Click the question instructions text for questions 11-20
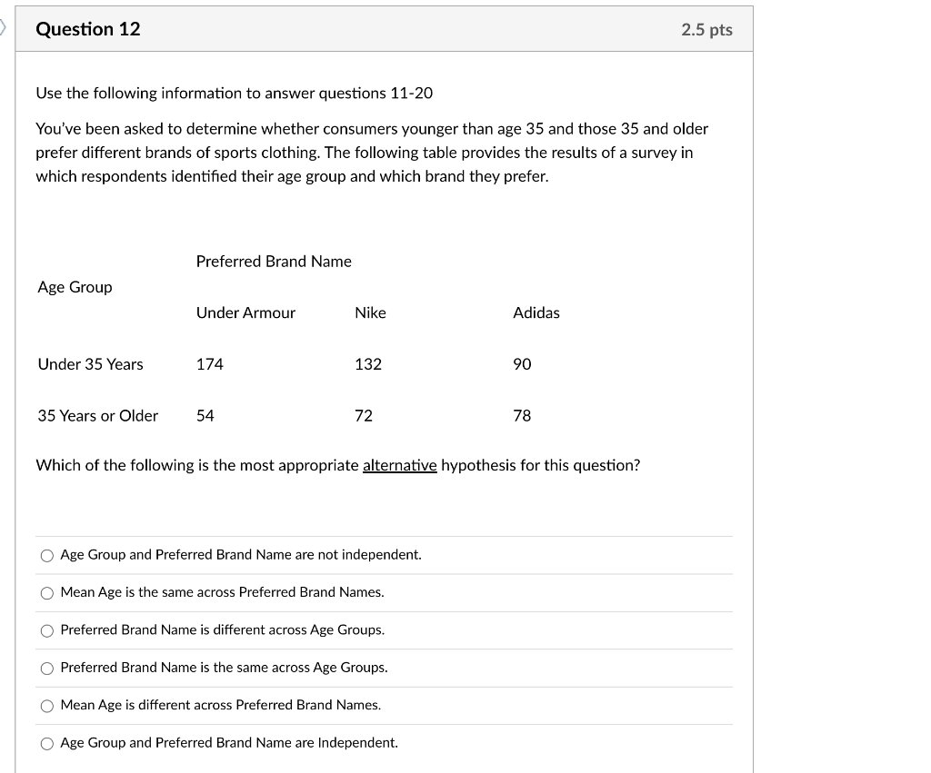The height and width of the screenshot is (773, 931). [235, 93]
